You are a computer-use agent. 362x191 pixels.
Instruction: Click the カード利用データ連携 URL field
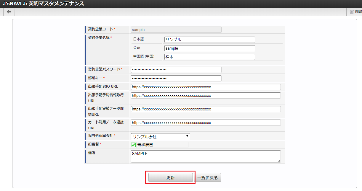click(x=206, y=123)
